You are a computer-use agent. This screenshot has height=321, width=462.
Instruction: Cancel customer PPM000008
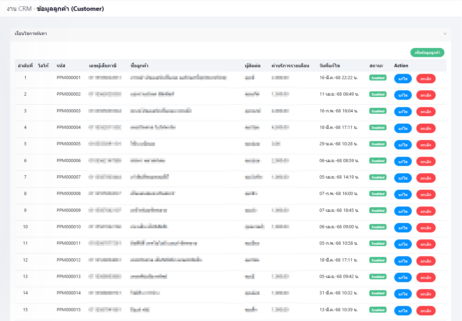pyautogui.click(x=426, y=195)
